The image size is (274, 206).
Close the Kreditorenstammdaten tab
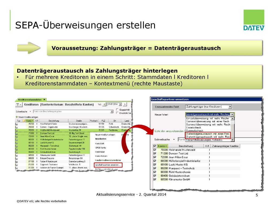(x=44, y=100)
